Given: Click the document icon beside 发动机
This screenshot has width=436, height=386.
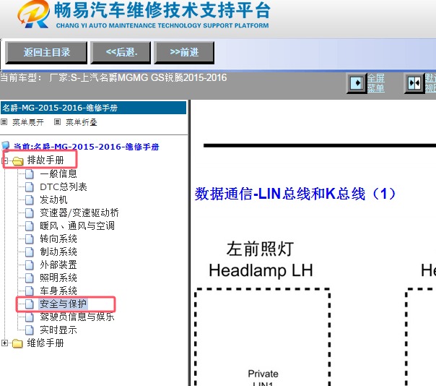Looking at the screenshot, I should (29, 200).
